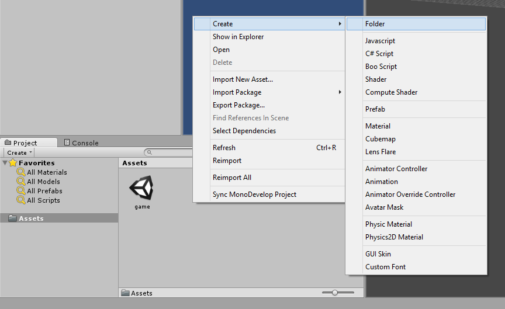The image size is (505, 309).
Task: Click Reimport All menu option
Action: pos(232,178)
